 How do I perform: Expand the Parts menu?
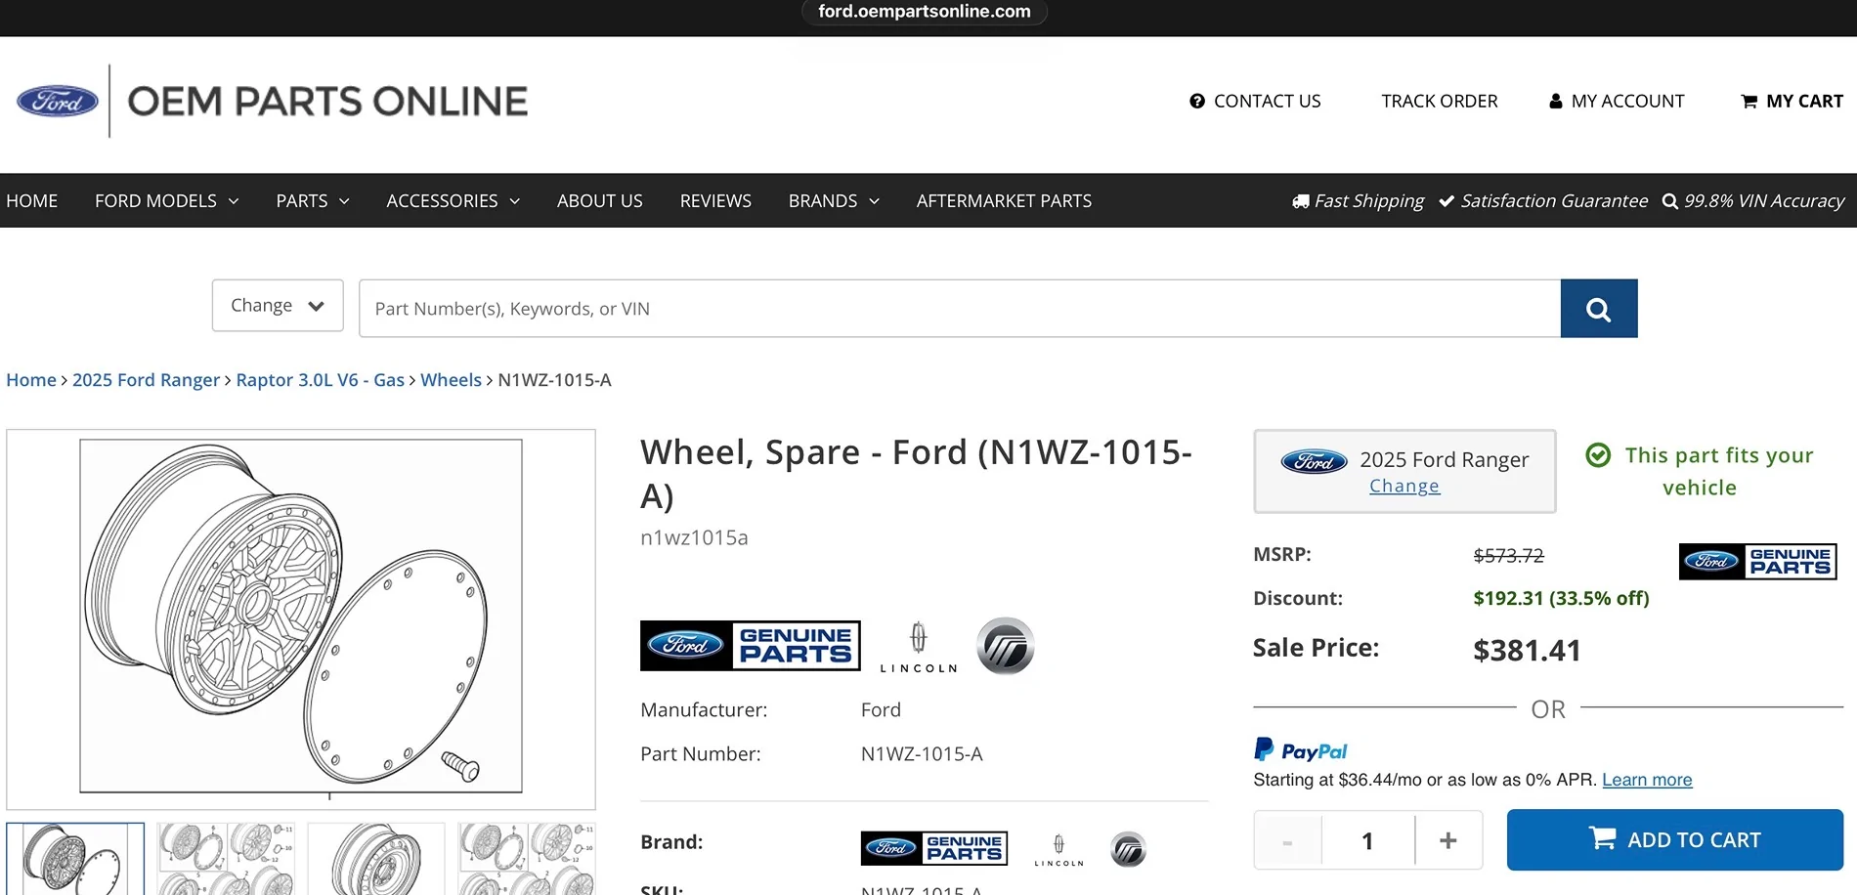coord(313,200)
